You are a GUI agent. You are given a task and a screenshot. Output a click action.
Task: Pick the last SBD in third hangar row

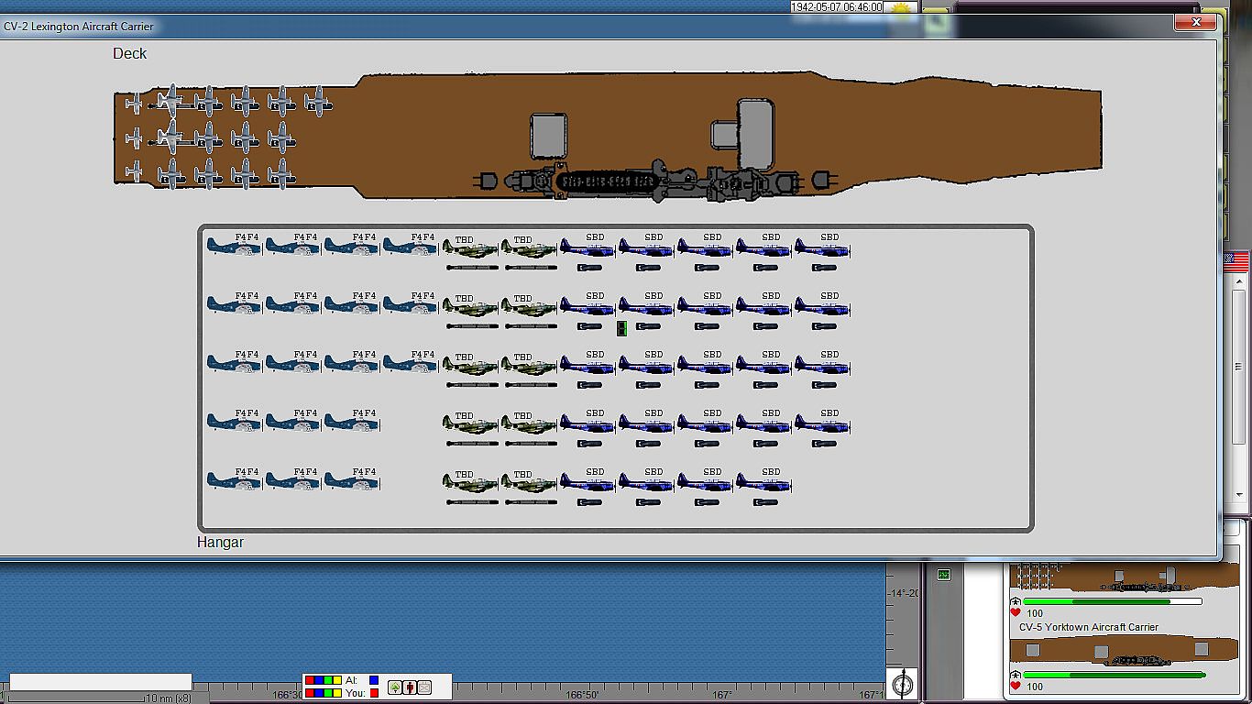[x=822, y=363]
